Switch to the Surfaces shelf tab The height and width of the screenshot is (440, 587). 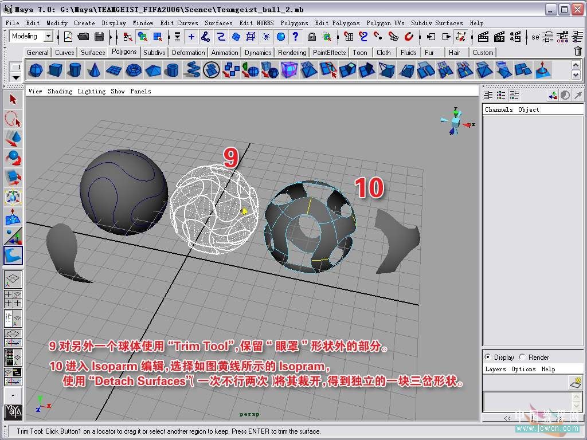[93, 52]
